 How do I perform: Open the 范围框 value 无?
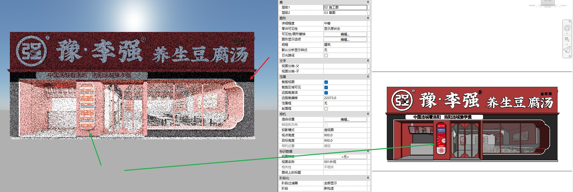coord(345,103)
